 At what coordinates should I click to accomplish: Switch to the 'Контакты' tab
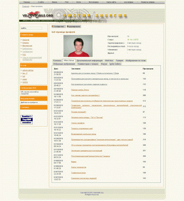point(57,61)
